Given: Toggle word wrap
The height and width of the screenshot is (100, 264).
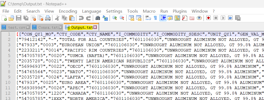Looking at the screenshot, I should pos(148,18).
